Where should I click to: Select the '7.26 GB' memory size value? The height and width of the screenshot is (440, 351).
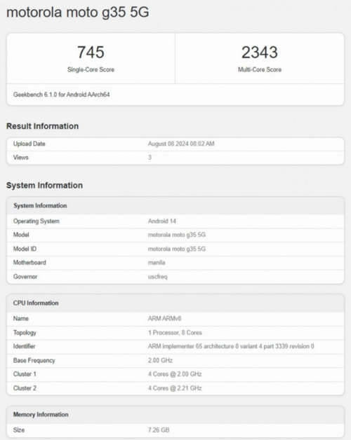(159, 430)
